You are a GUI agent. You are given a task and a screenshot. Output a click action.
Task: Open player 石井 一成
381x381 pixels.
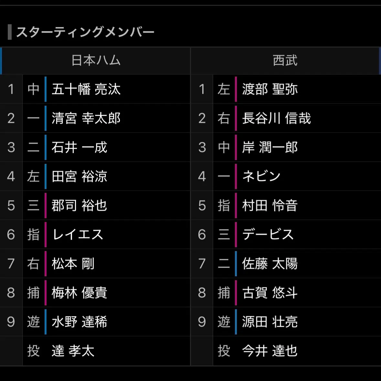79,147
